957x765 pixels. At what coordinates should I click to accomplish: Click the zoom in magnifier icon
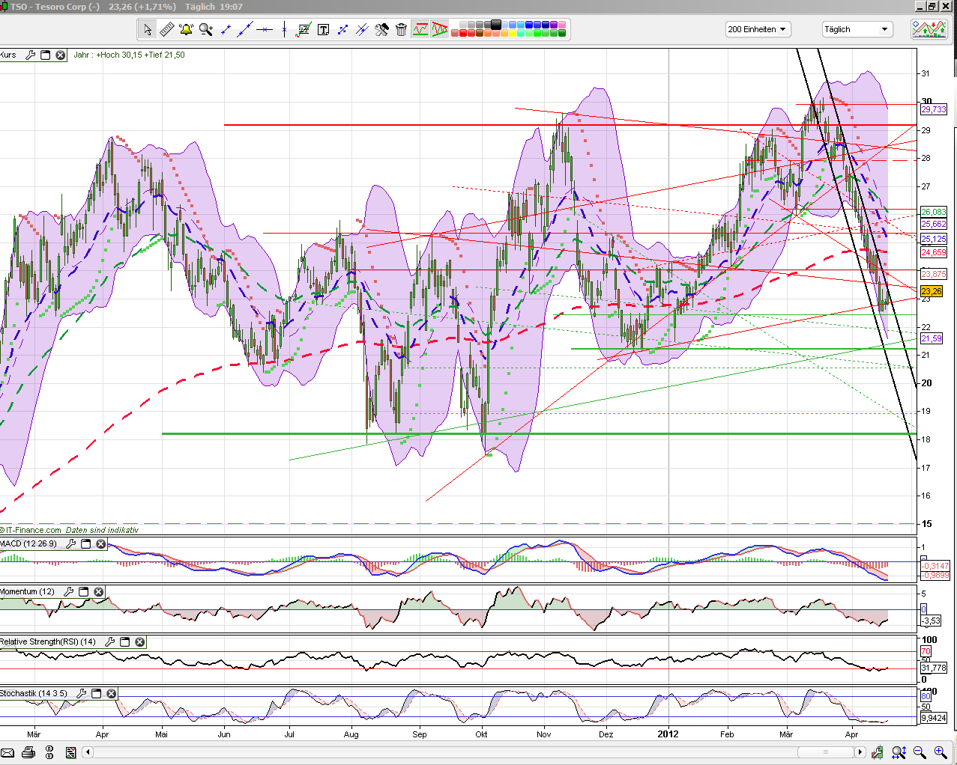coord(941,752)
